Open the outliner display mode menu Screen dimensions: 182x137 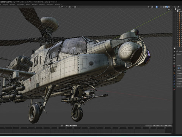click(x=175, y=7)
